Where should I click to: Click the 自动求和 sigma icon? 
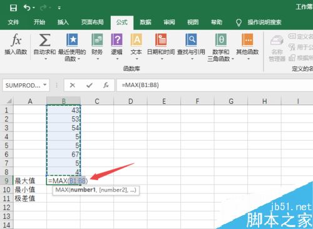click(44, 40)
